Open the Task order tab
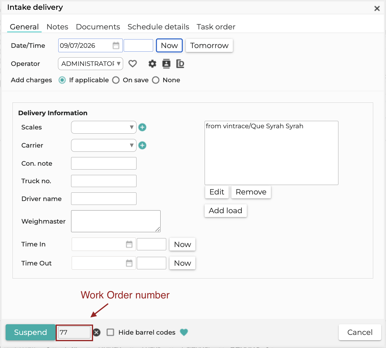This screenshot has width=386, height=348. (216, 27)
